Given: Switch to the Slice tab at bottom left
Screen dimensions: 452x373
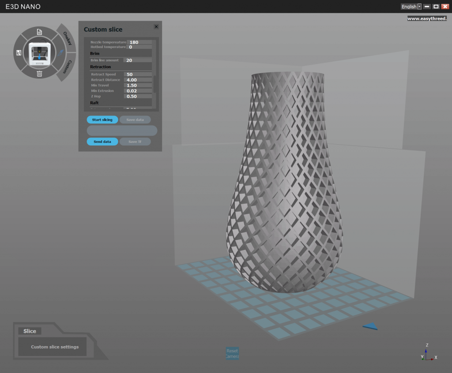Looking at the screenshot, I should pyautogui.click(x=30, y=331).
